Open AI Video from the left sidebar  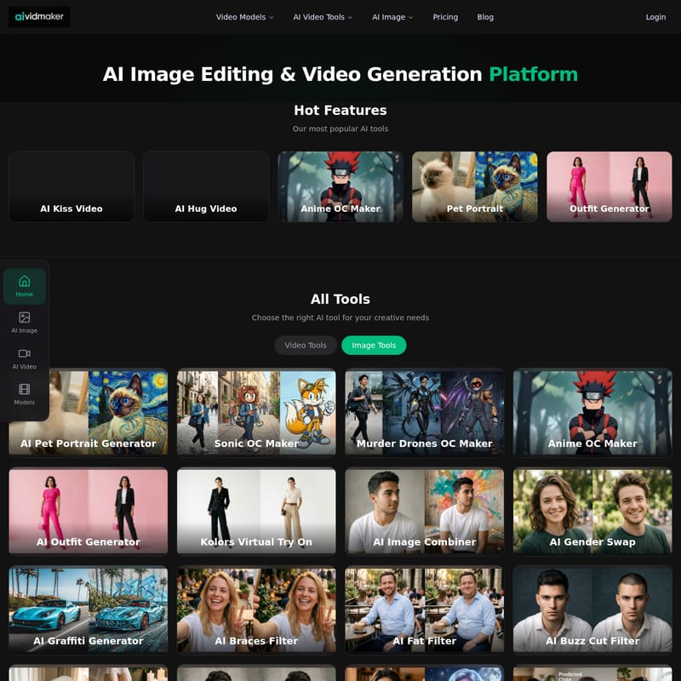tap(25, 358)
